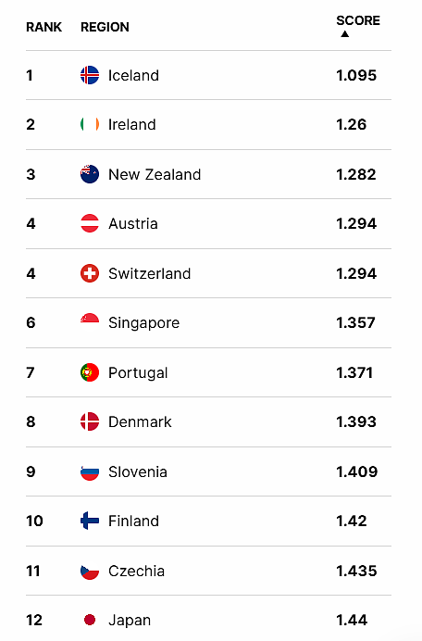The width and height of the screenshot is (422, 641).
Task: Toggle sort arrow under SCORE header
Action: pos(345,34)
